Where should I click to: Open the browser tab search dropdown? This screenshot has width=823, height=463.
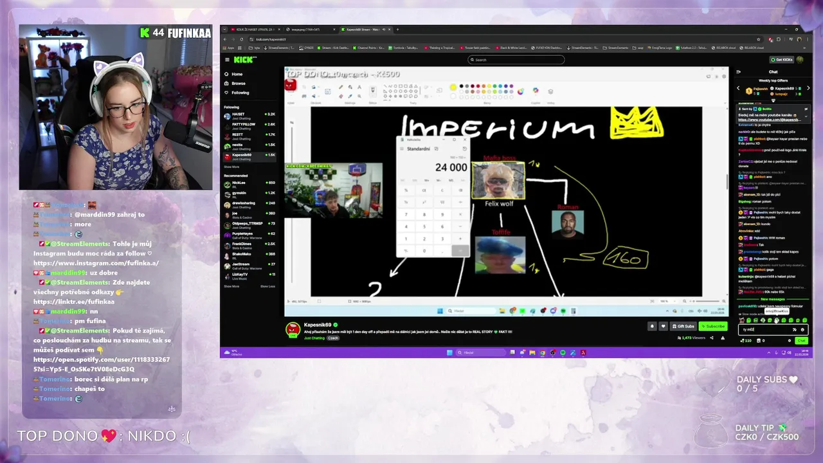coord(224,30)
